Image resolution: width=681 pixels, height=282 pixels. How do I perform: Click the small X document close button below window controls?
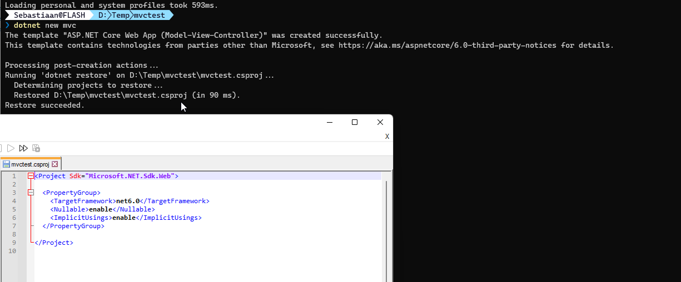coord(387,136)
